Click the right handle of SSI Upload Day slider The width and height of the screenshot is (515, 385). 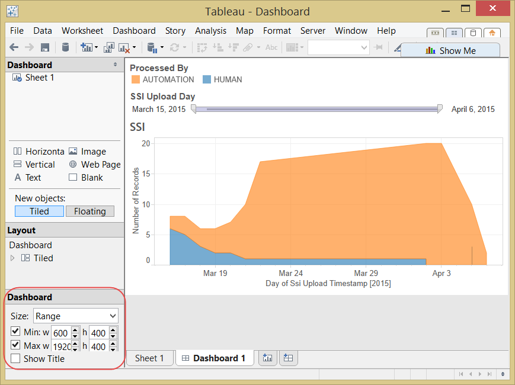coord(440,109)
